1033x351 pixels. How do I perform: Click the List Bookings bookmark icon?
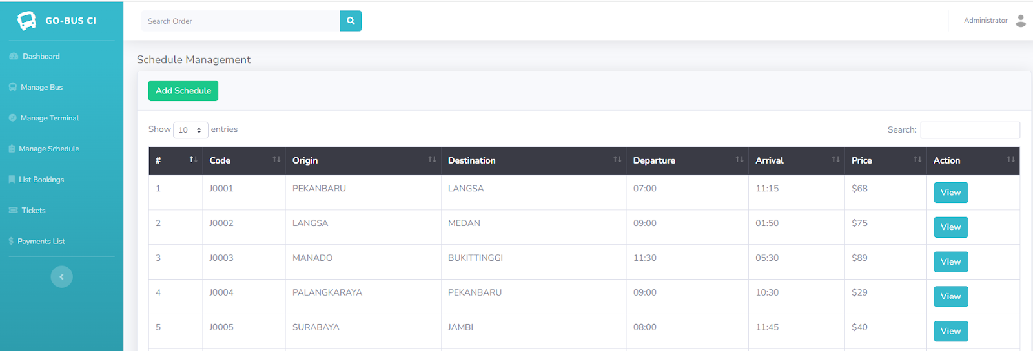12,180
